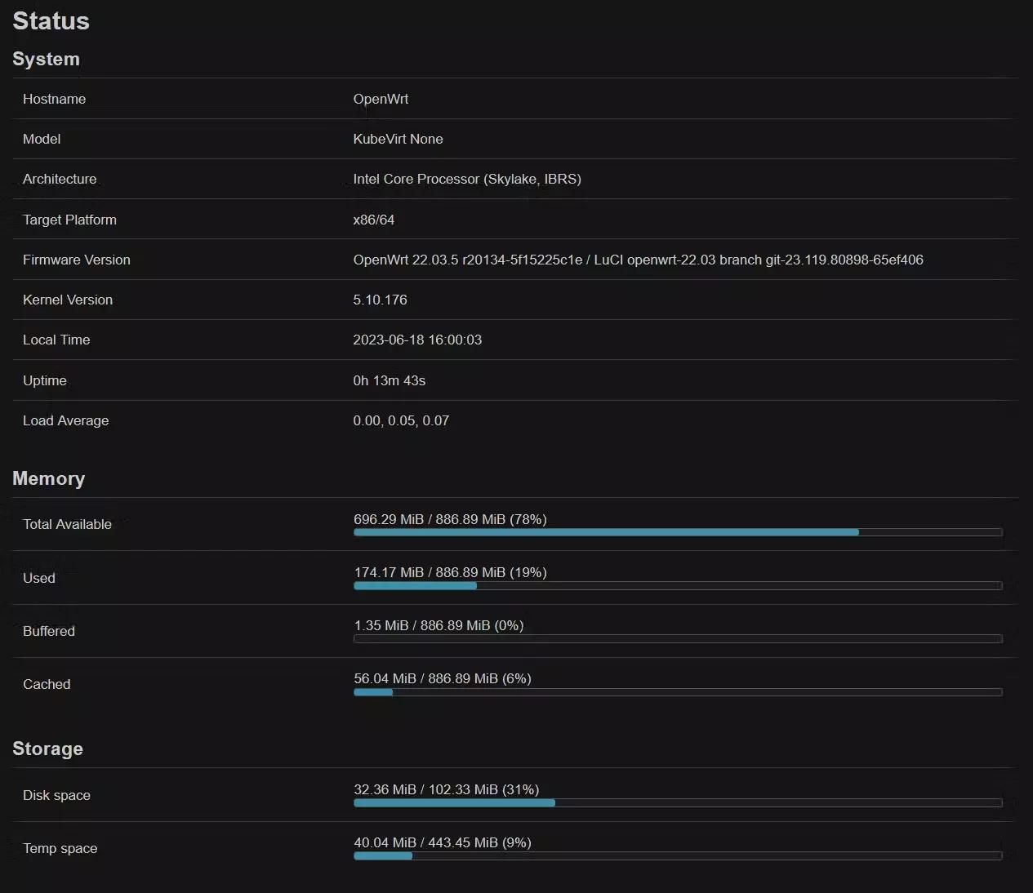Click the Temp space progress bar
1033x893 pixels.
[x=678, y=855]
